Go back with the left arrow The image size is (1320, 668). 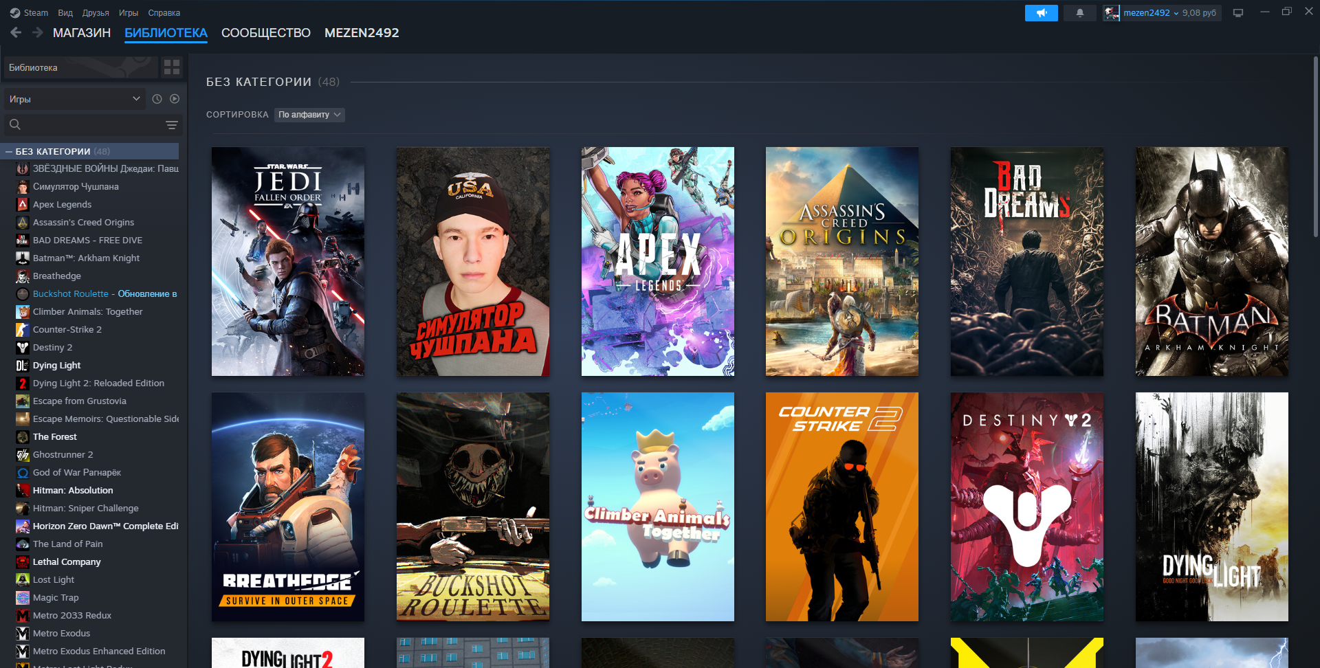pos(16,32)
